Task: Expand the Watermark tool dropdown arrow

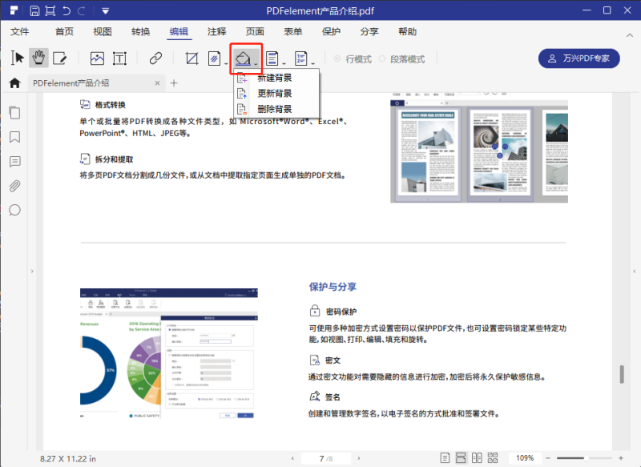Action: pyautogui.click(x=227, y=63)
